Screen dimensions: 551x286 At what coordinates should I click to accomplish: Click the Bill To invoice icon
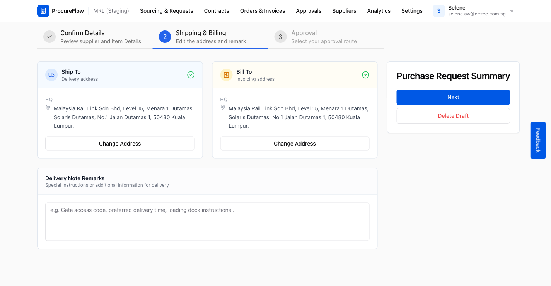click(x=226, y=75)
